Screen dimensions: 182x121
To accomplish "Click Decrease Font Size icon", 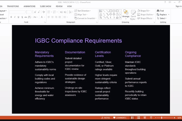I will point(39,12).
